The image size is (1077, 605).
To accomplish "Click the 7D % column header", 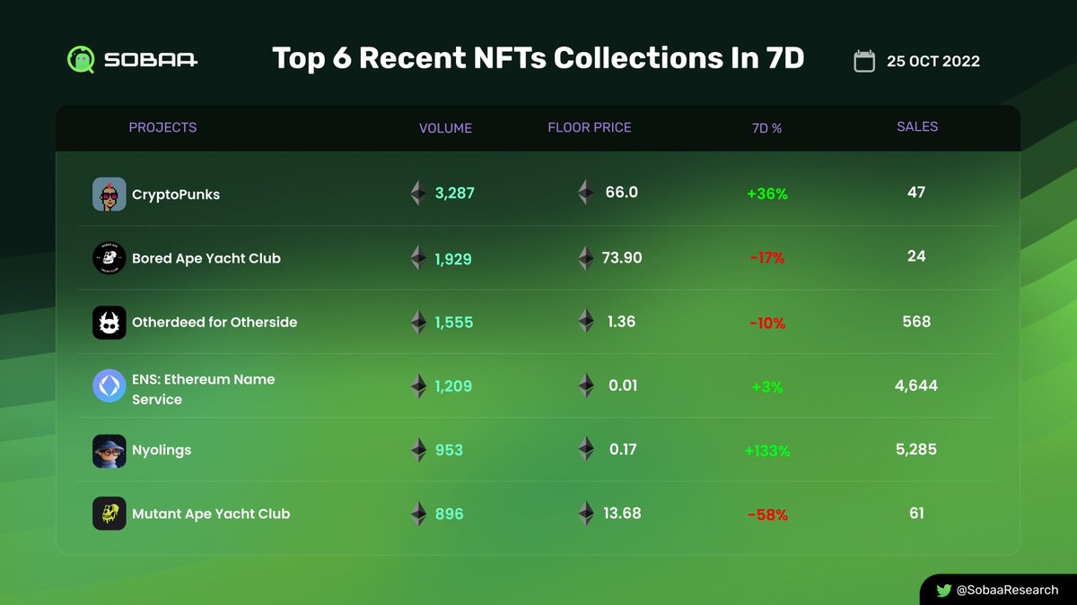I will tap(766, 128).
